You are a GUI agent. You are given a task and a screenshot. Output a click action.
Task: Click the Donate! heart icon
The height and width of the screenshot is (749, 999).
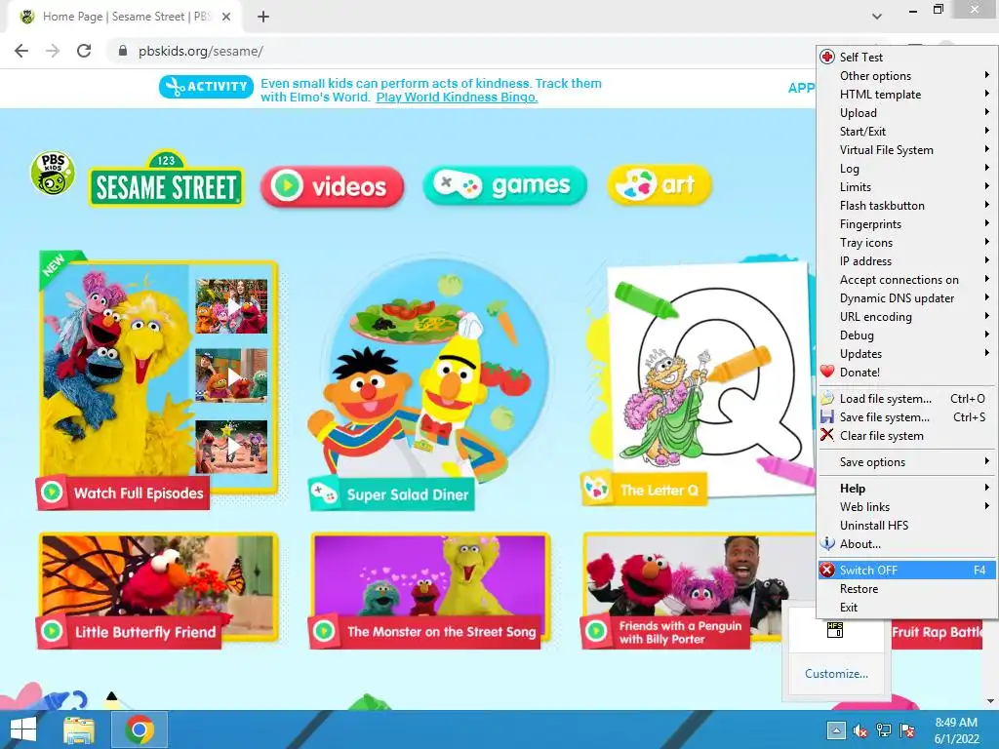coord(827,372)
